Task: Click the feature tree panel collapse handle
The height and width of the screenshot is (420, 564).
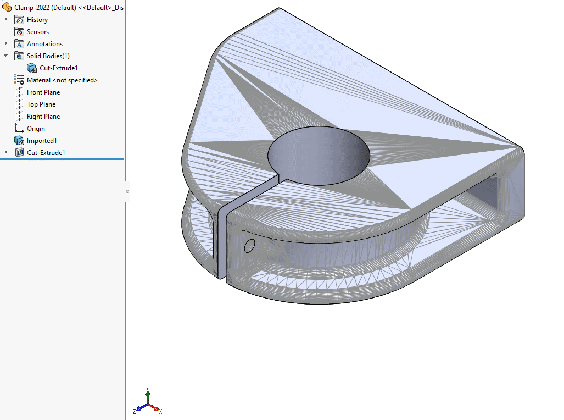Action: pyautogui.click(x=127, y=191)
